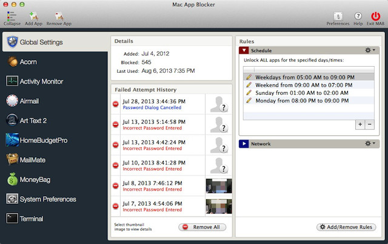This screenshot has width=388, height=244.
Task: Select Activity Monitor in the sidebar
Action: [x=55, y=81]
